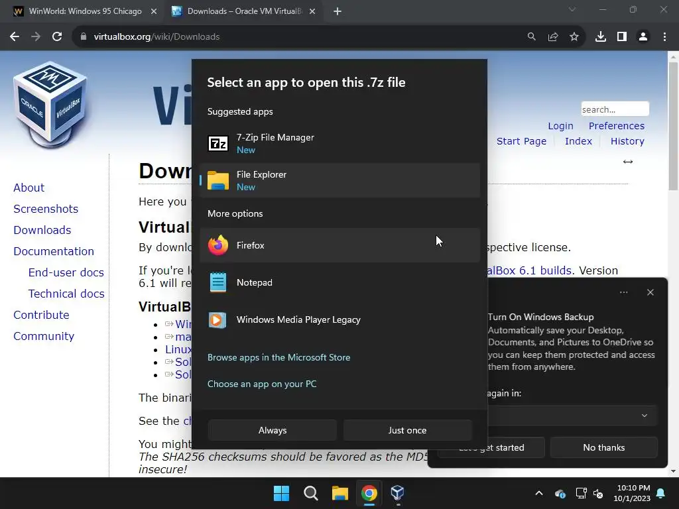Select Notepad in the app list
The height and width of the screenshot is (509, 679).
340,282
